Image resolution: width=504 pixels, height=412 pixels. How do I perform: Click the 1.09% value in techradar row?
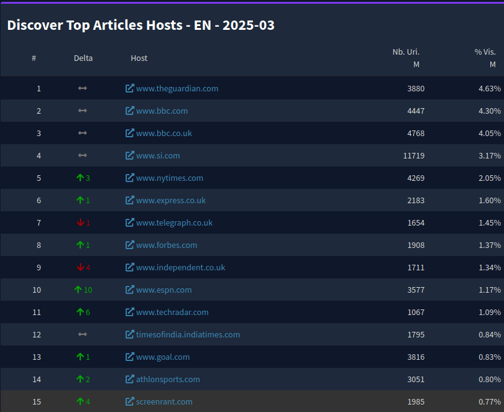(490, 312)
